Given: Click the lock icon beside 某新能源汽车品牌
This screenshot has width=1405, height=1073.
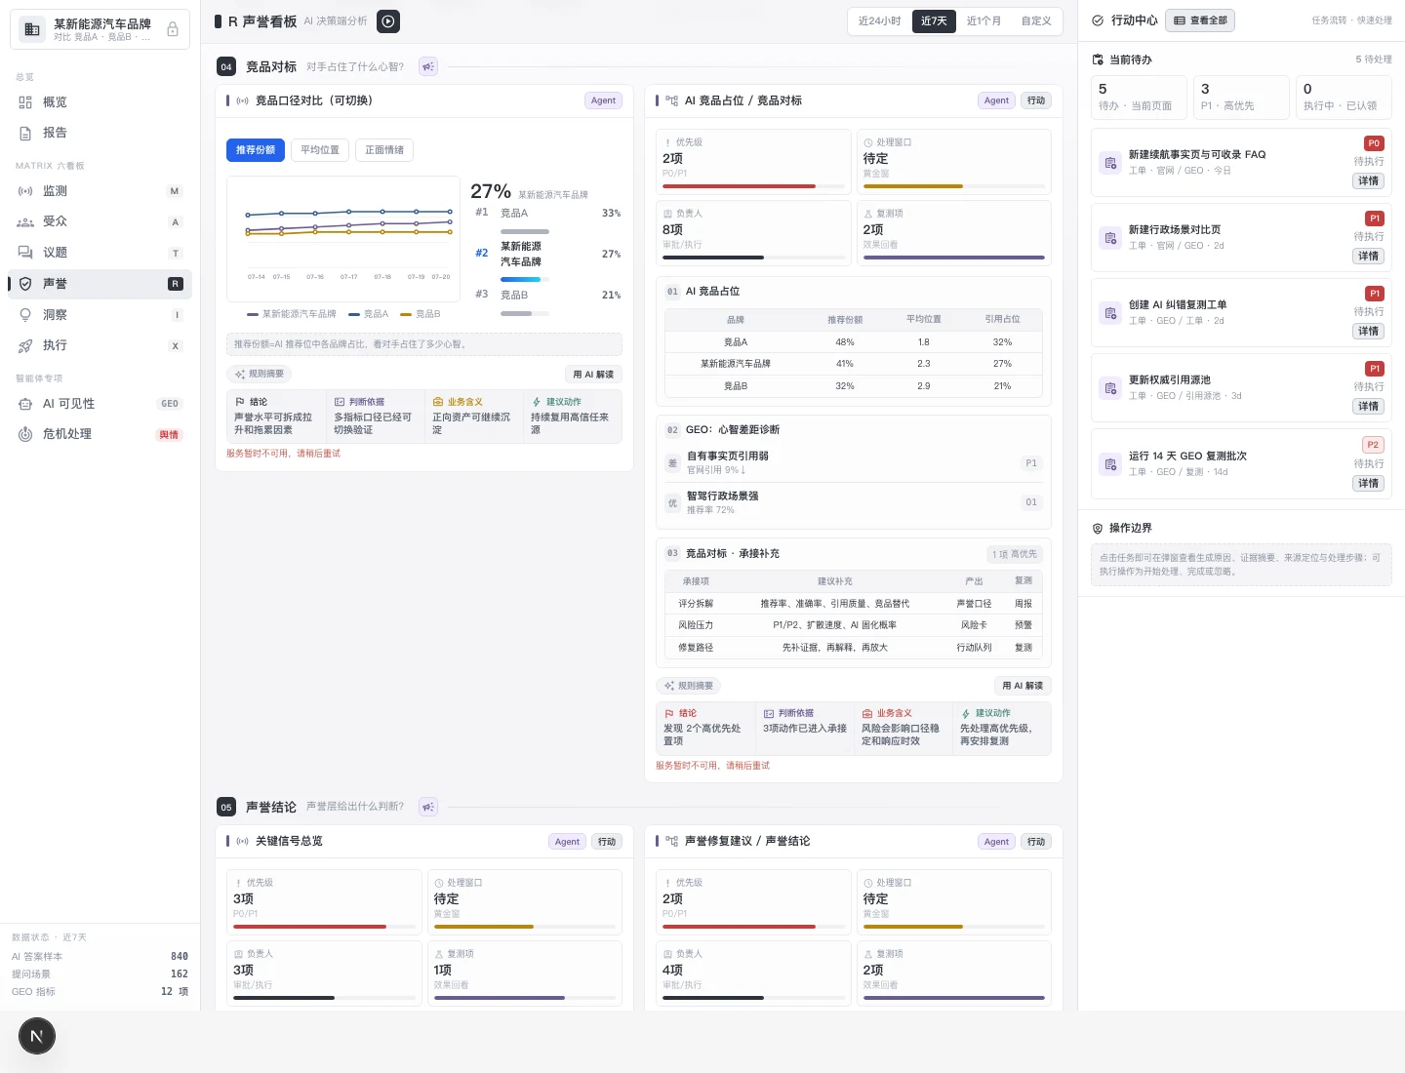Looking at the screenshot, I should [x=173, y=29].
